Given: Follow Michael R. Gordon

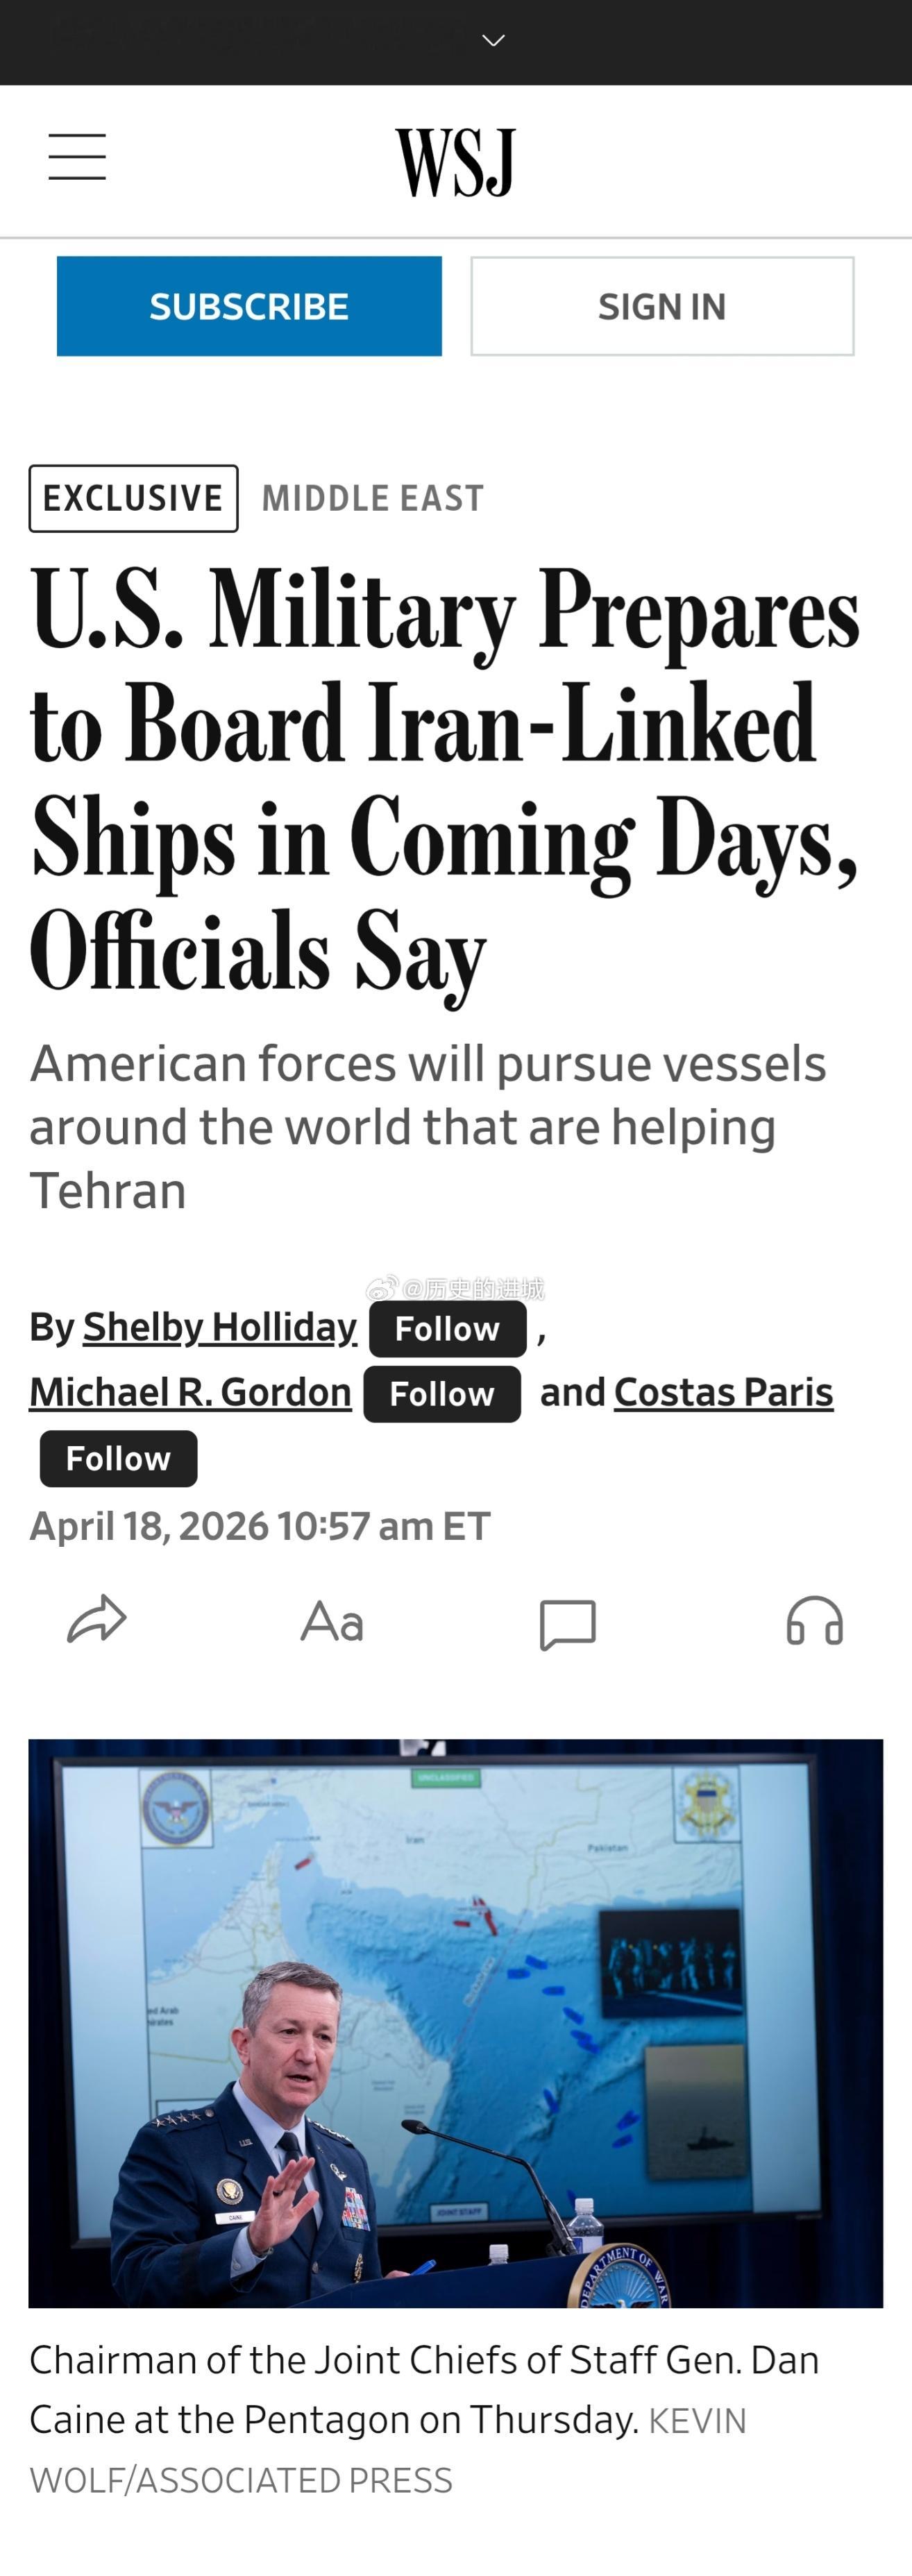Looking at the screenshot, I should [442, 1394].
